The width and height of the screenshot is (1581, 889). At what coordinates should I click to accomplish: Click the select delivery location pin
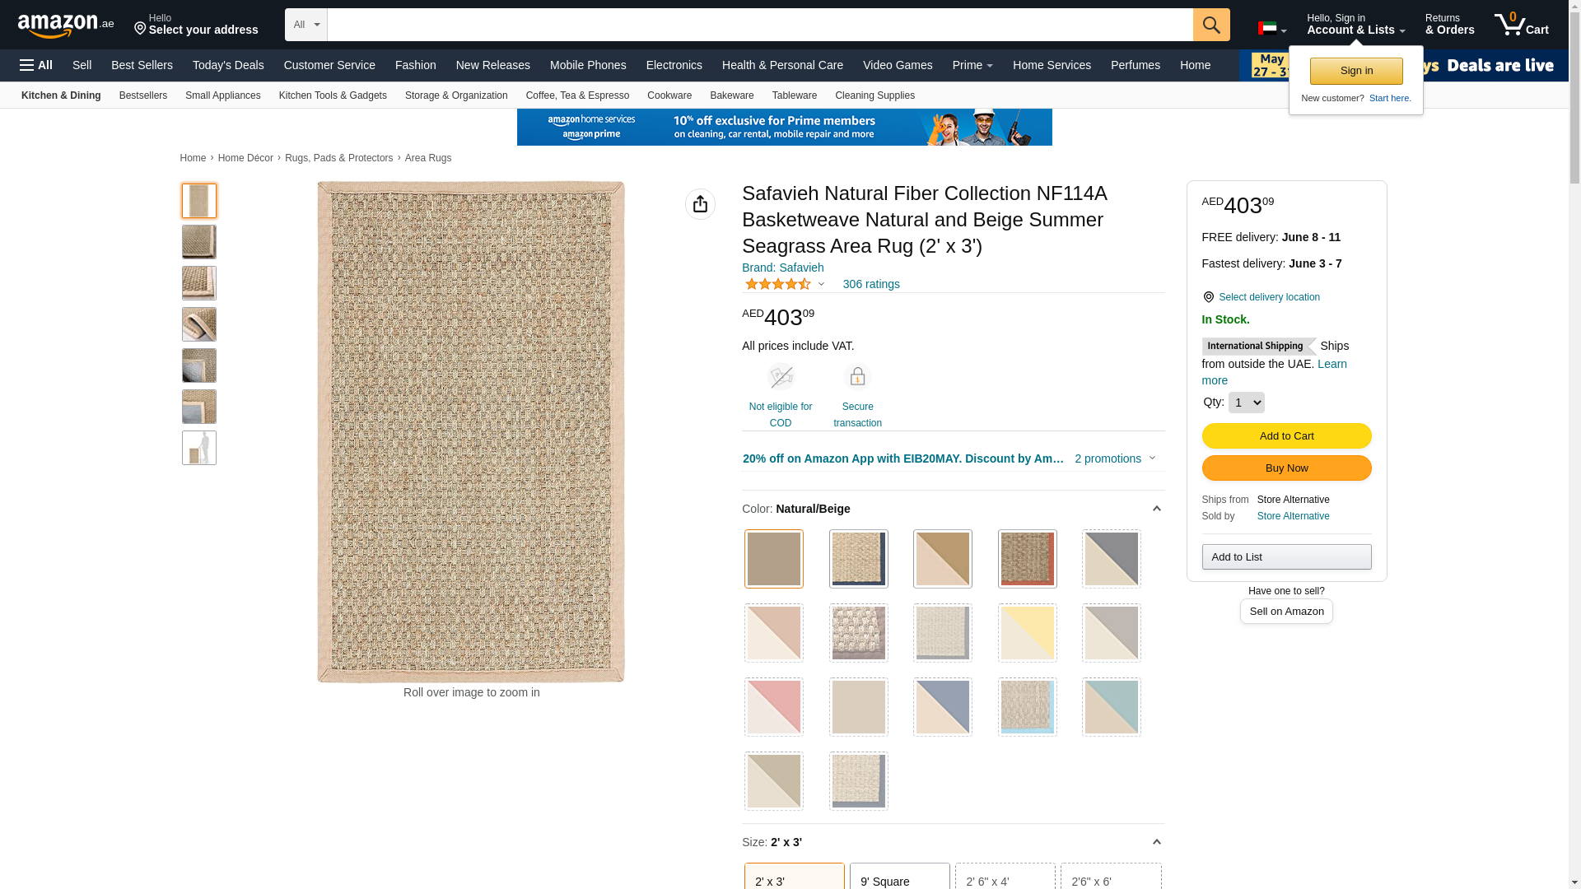(x=1208, y=297)
